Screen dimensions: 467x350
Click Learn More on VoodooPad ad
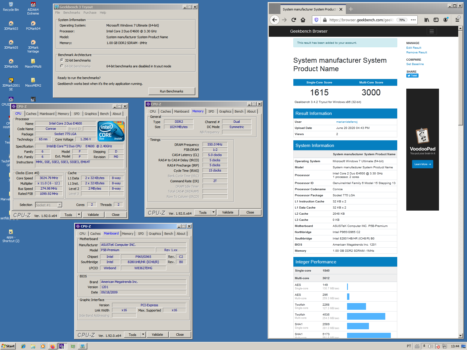423,164
